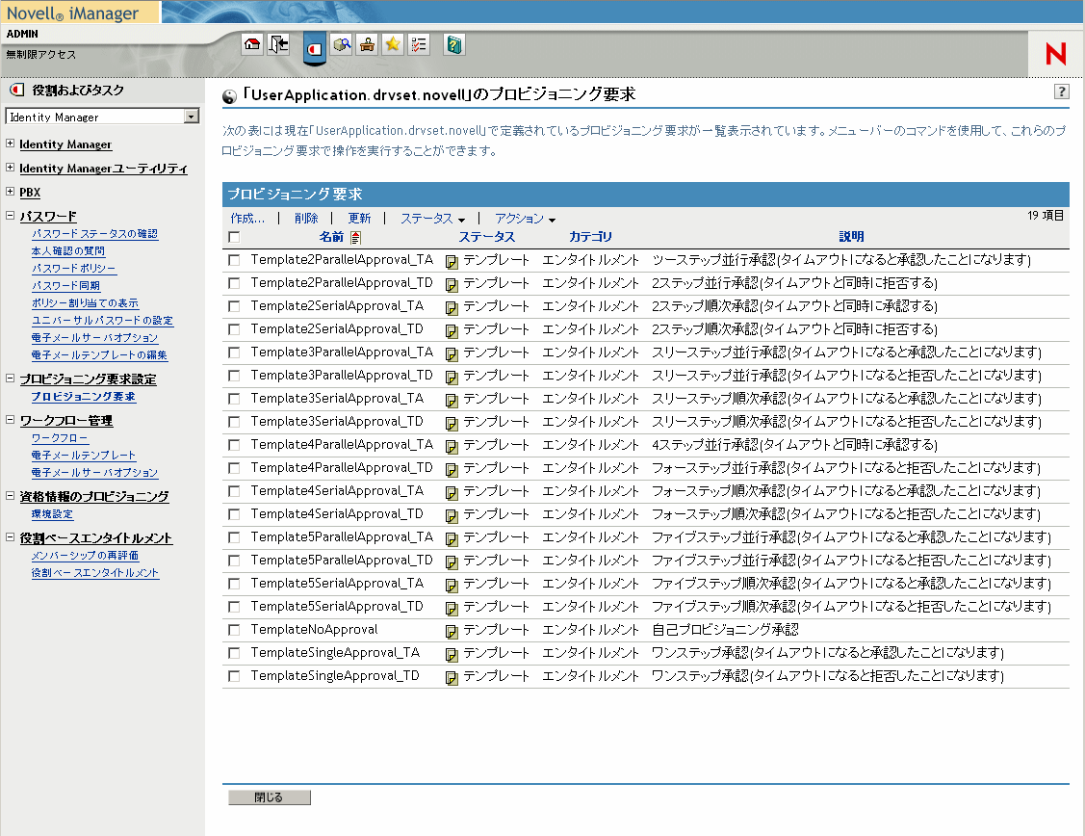The image size is (1085, 836).
Task: Click the Exit door icon in toolbar
Action: pos(278,45)
